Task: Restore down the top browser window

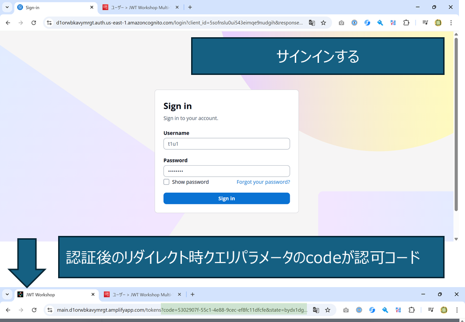Action: pos(434,7)
